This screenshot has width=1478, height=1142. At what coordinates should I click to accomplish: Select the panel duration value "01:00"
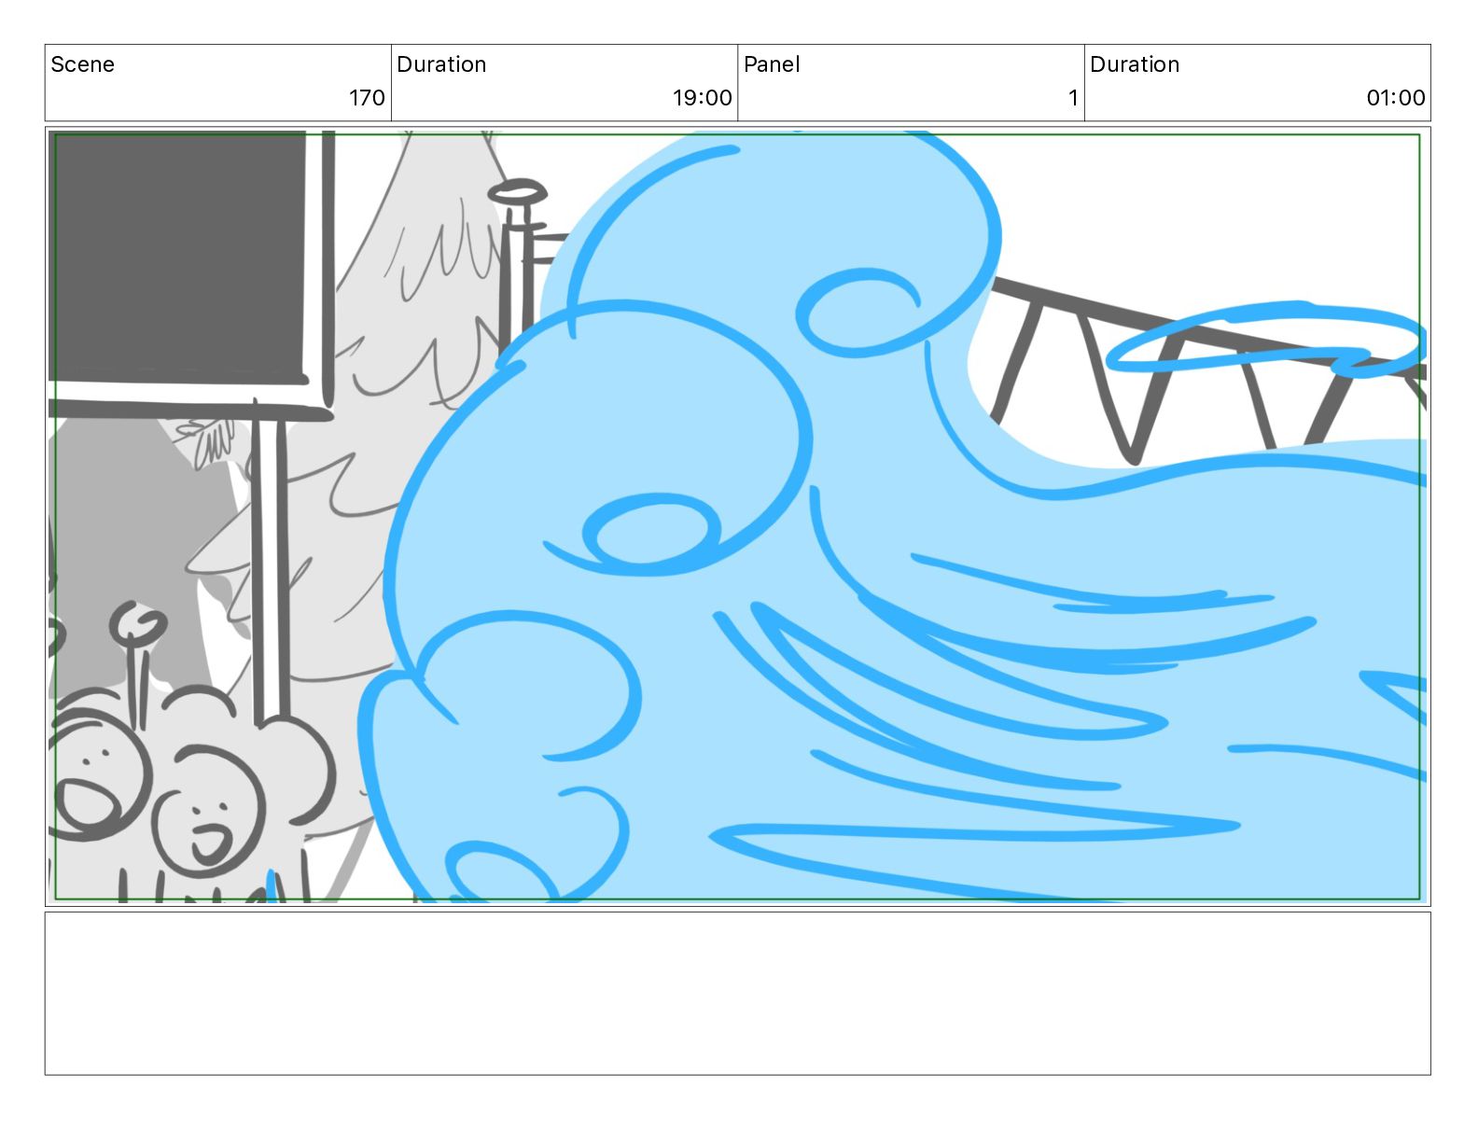[1396, 98]
